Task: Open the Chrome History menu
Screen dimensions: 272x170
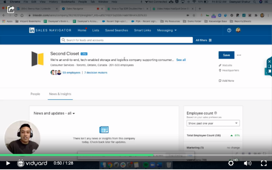Action: pos(53,2)
